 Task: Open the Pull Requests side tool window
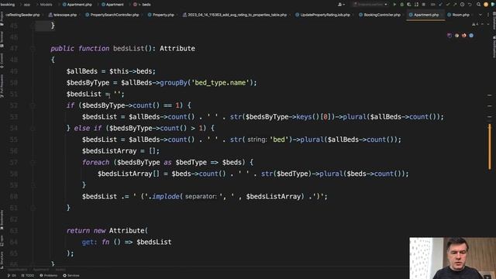(2, 86)
